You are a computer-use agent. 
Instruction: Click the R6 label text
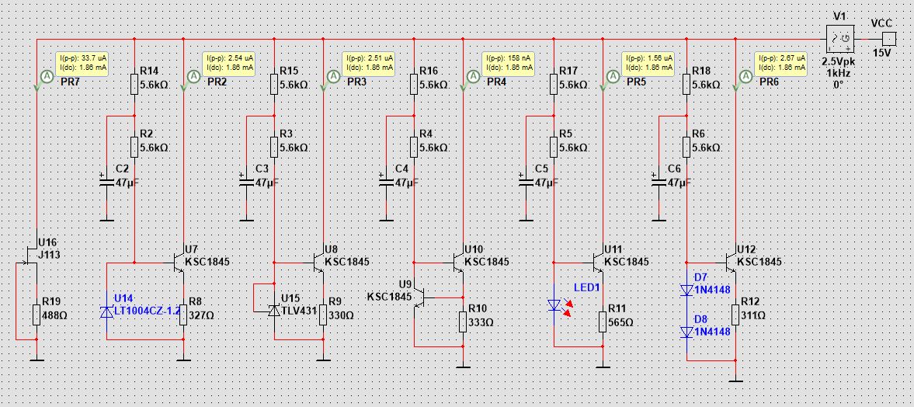[x=698, y=134]
